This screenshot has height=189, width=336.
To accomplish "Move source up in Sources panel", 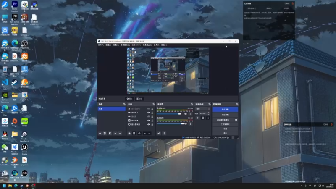I will (x=144, y=133).
